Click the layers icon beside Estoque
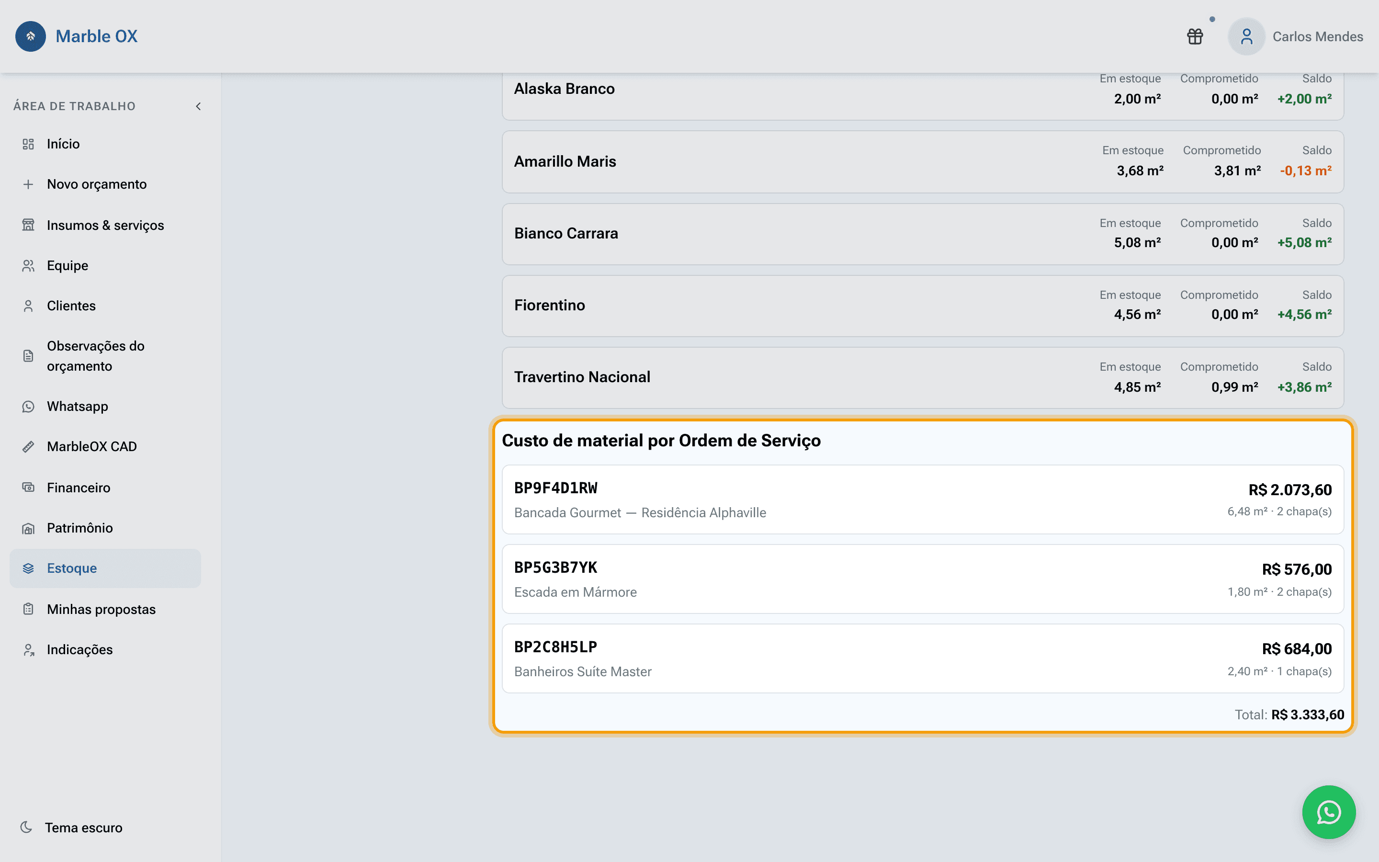 [28, 568]
